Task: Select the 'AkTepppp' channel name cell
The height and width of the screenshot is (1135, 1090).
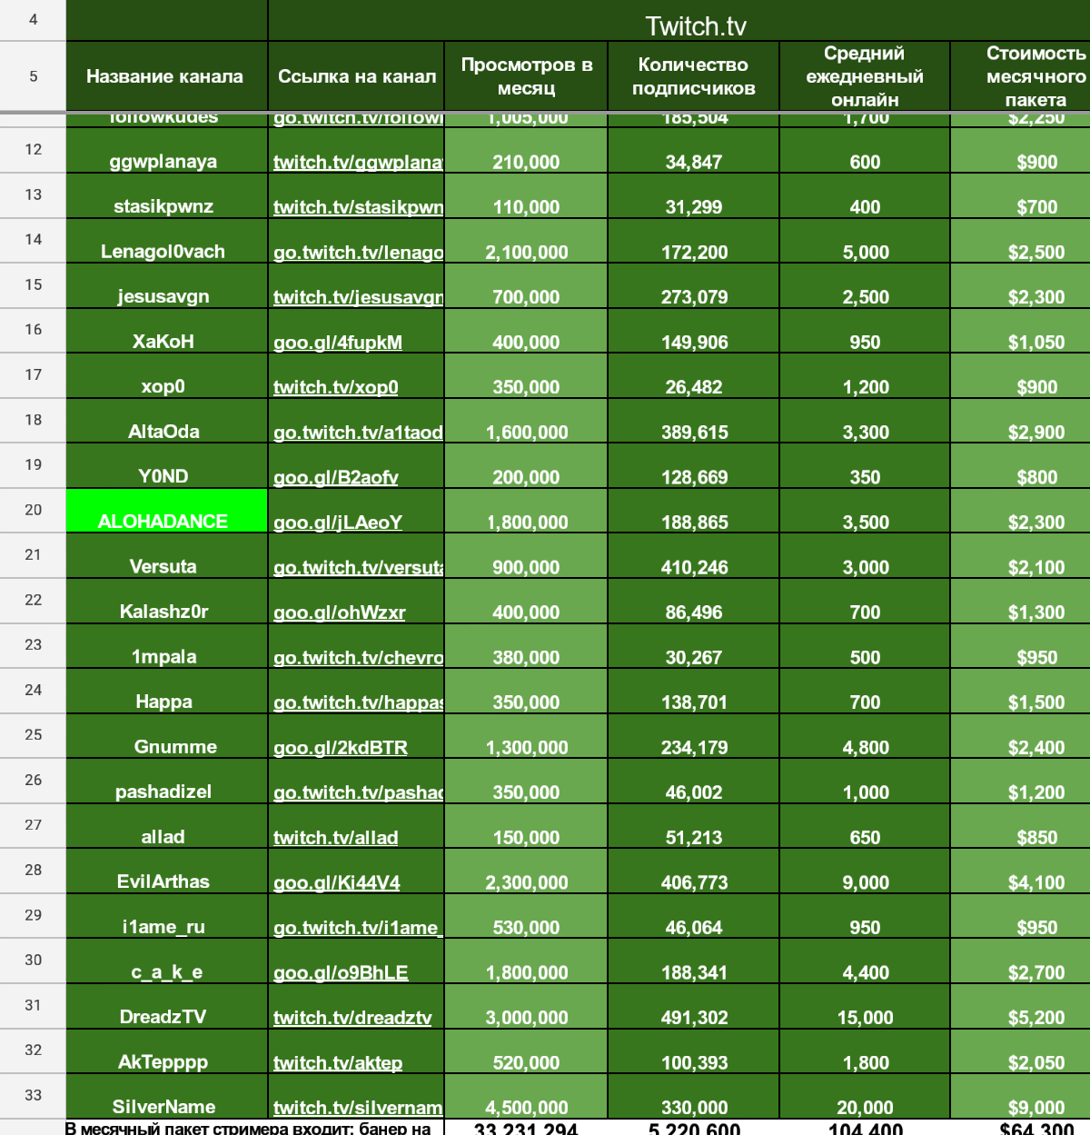Action: tap(167, 1051)
